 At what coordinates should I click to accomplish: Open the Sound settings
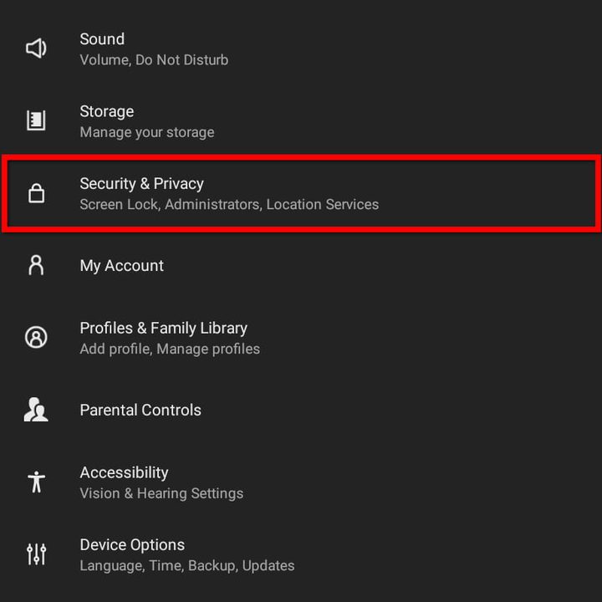[x=102, y=39]
